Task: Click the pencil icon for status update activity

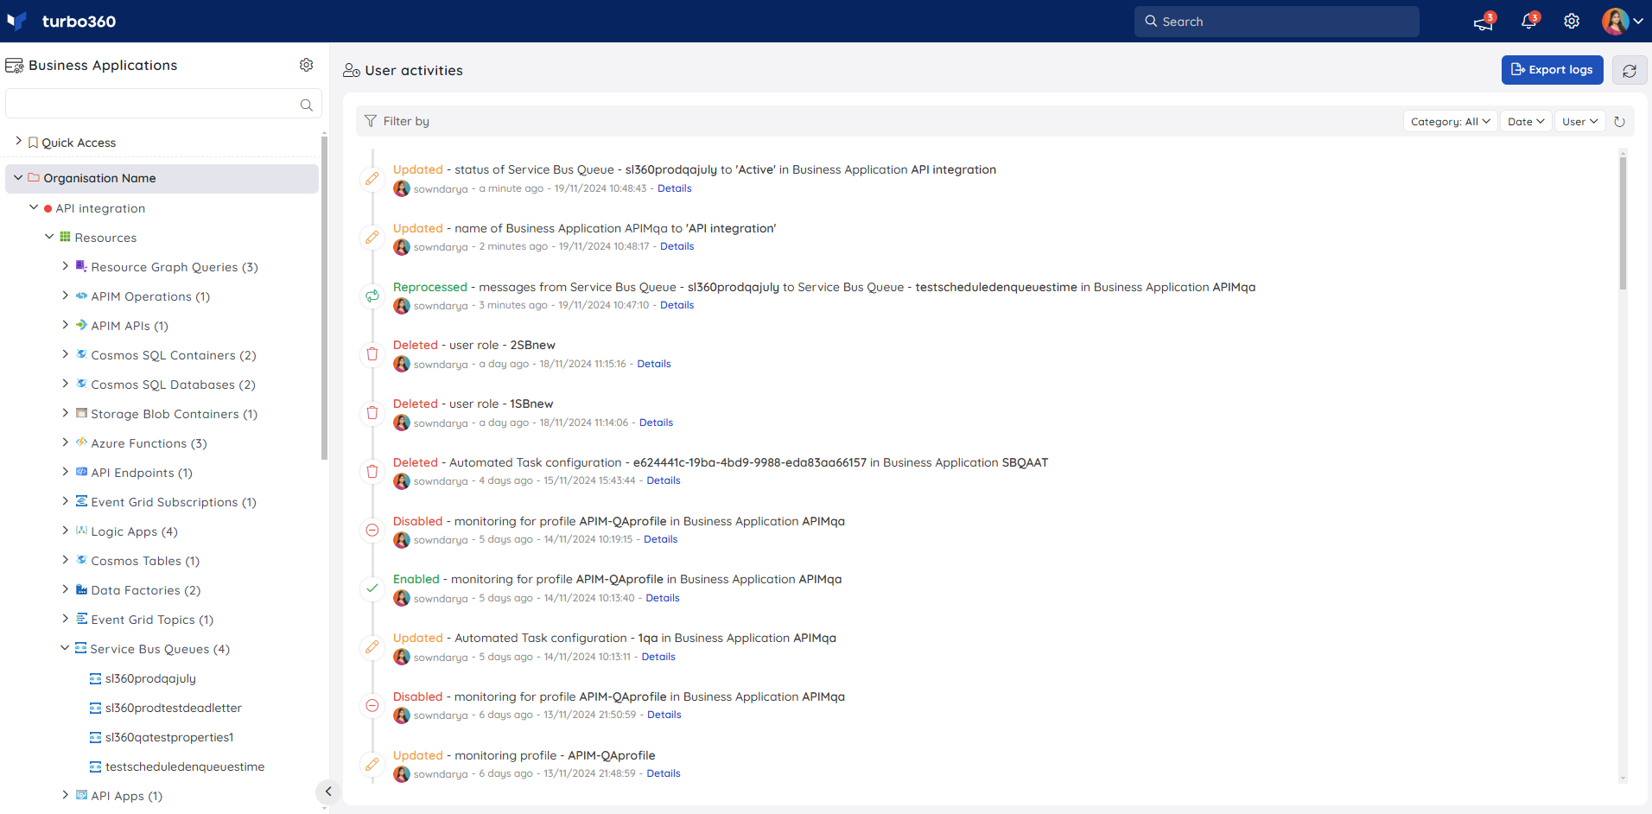Action: (x=372, y=179)
